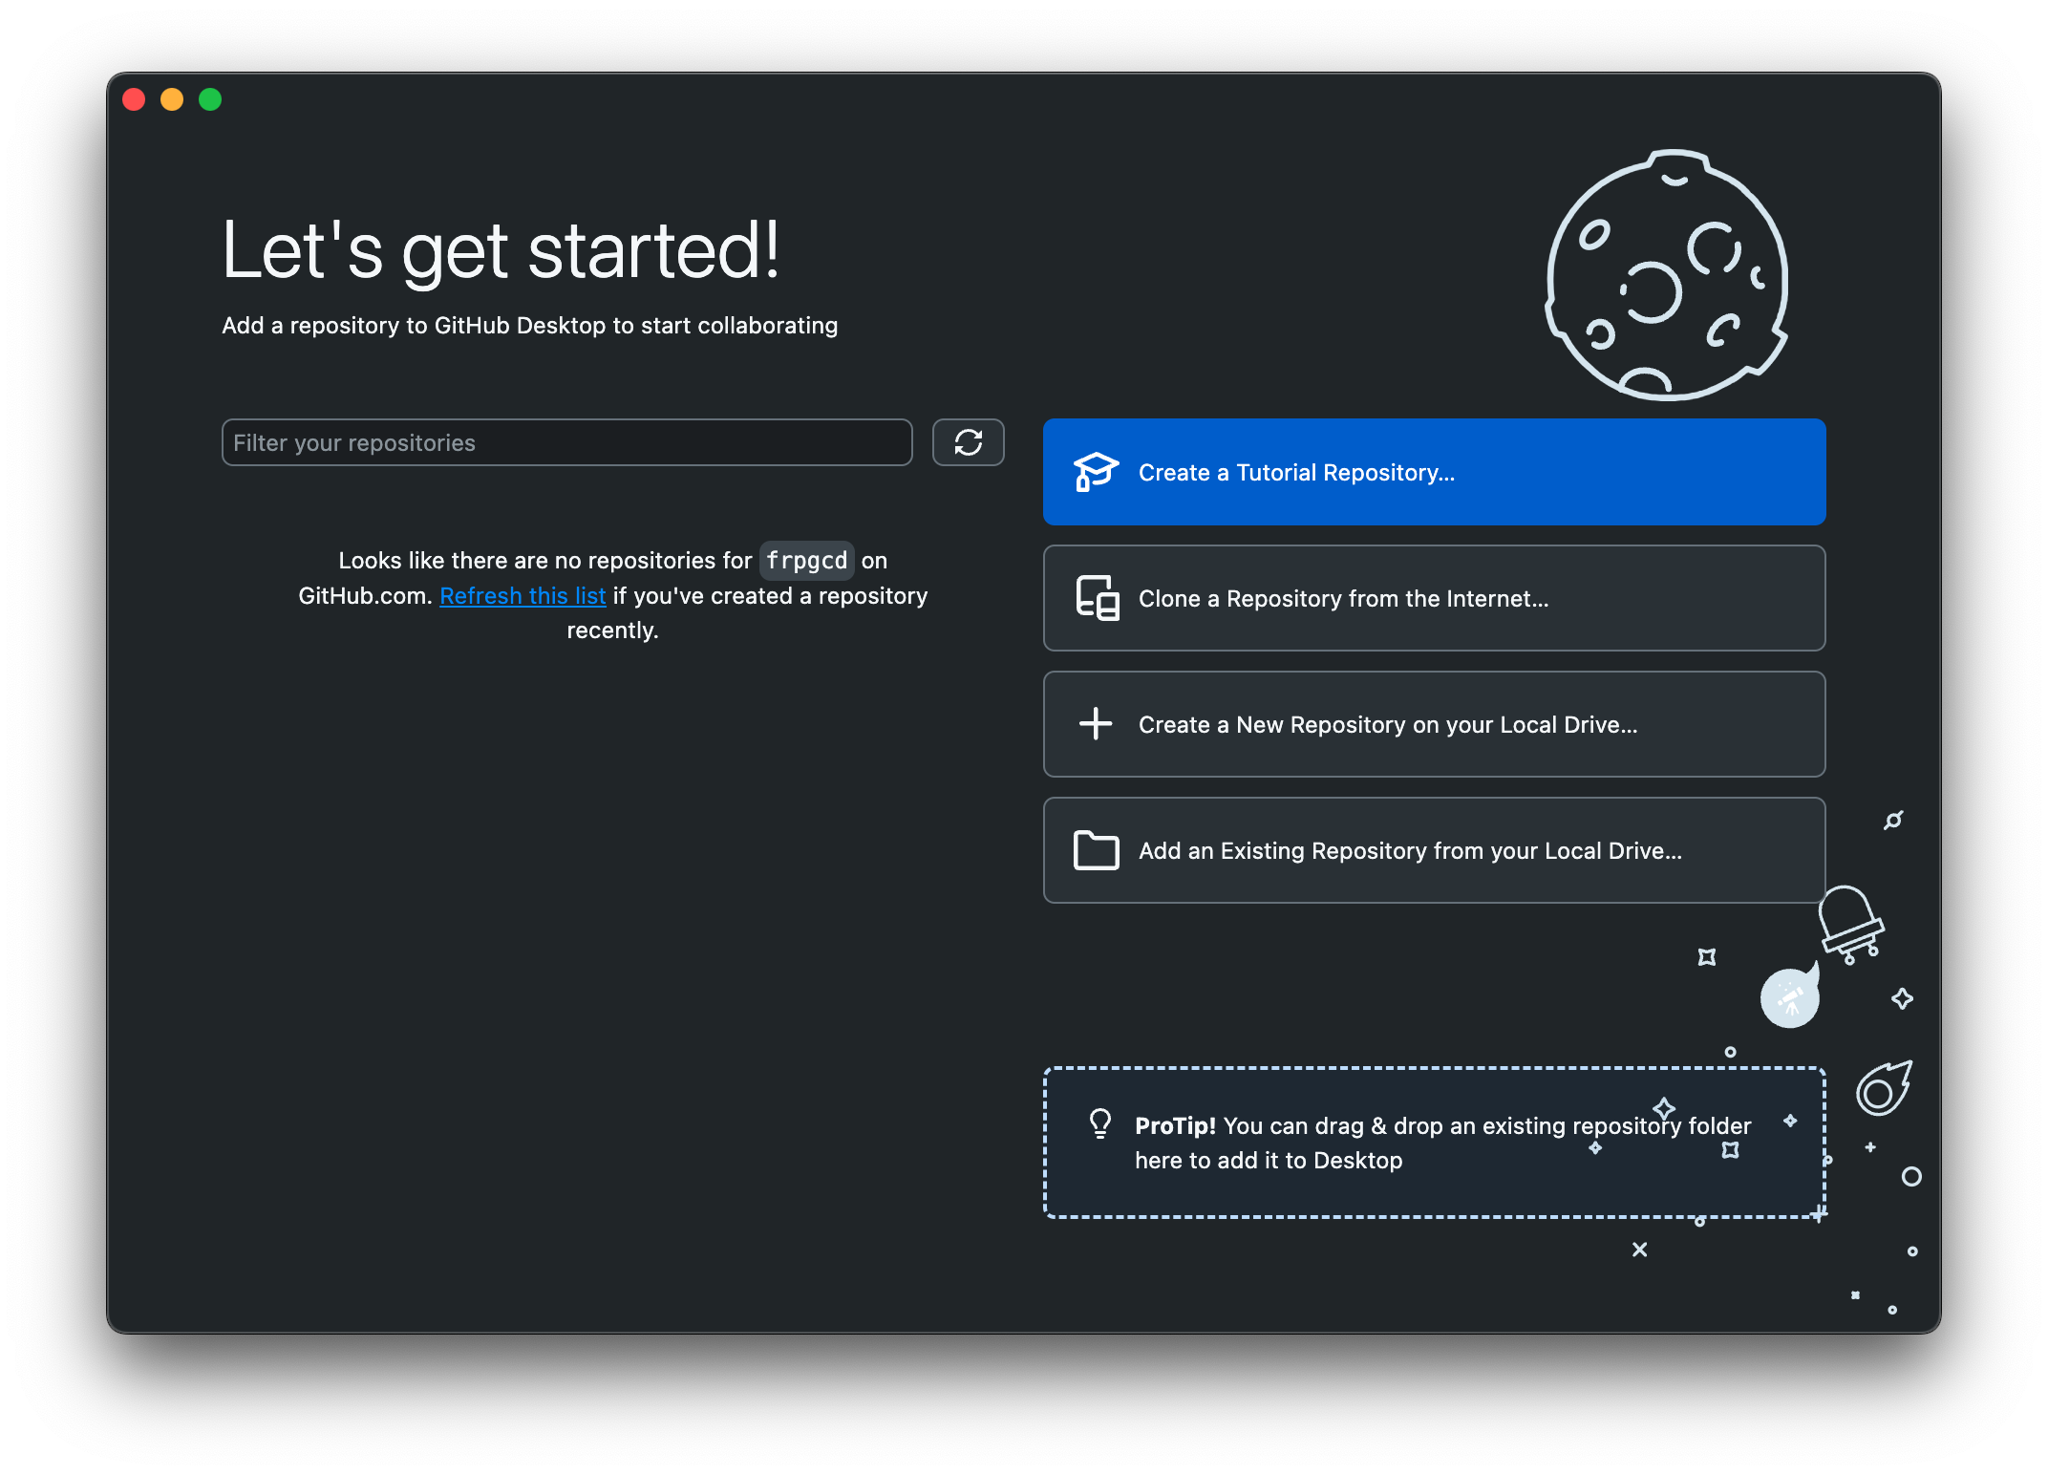The height and width of the screenshot is (1475, 2048).
Task: Select Add an Existing Repository from Local Drive
Action: click(1434, 850)
